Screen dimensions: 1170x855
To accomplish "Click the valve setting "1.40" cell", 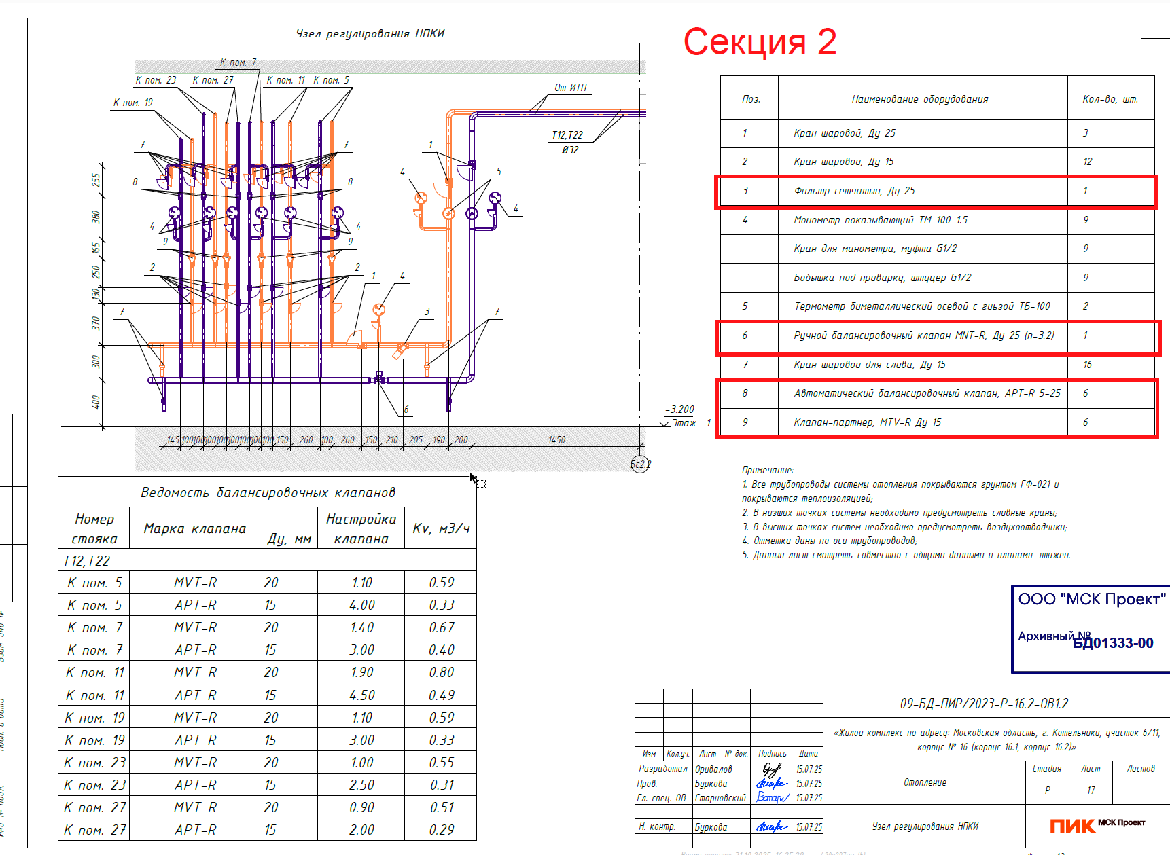I will coord(362,627).
